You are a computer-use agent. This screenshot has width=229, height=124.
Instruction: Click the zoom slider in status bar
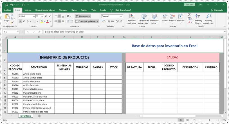tap(209, 120)
